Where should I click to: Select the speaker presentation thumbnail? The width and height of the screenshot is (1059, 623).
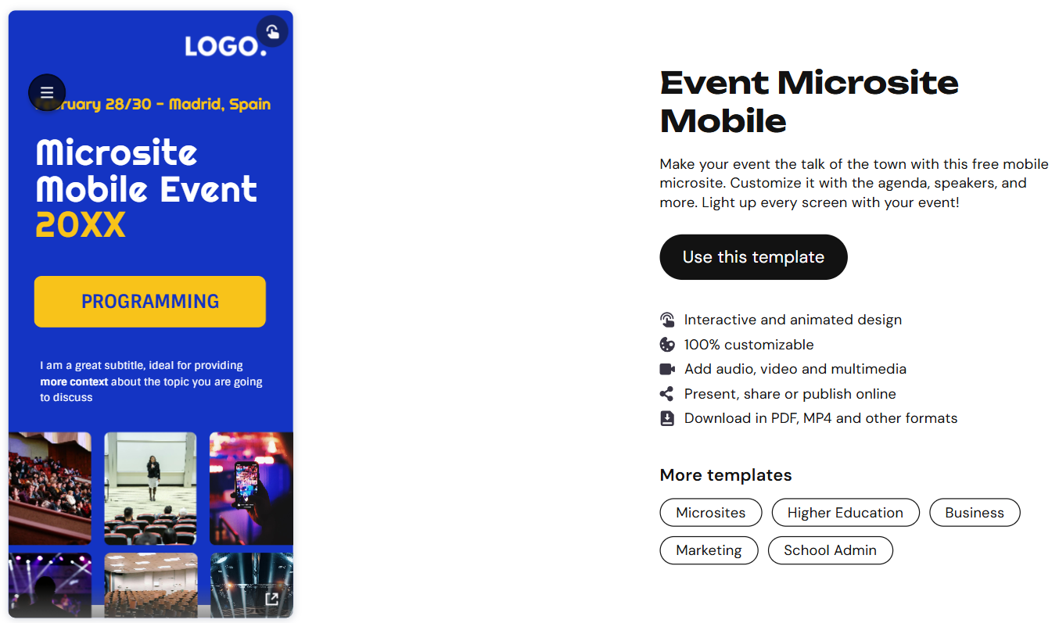[150, 488]
